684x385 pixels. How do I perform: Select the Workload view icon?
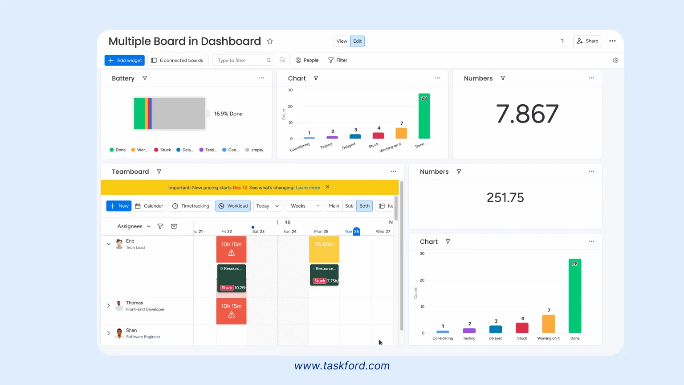(222, 205)
